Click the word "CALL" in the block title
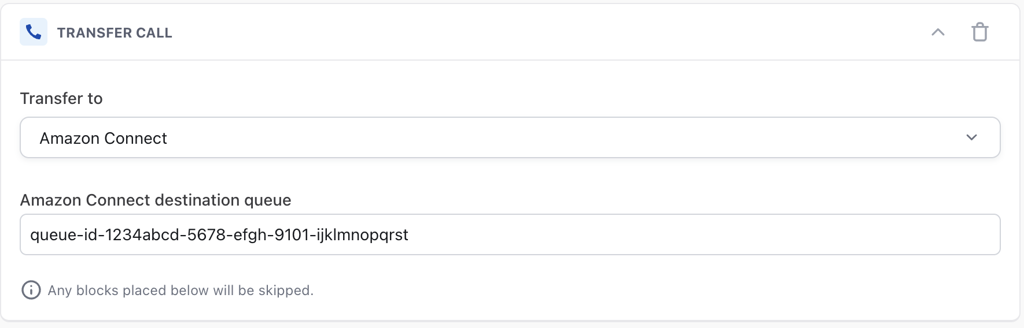Viewport: 1024px width, 328px height. [x=154, y=33]
